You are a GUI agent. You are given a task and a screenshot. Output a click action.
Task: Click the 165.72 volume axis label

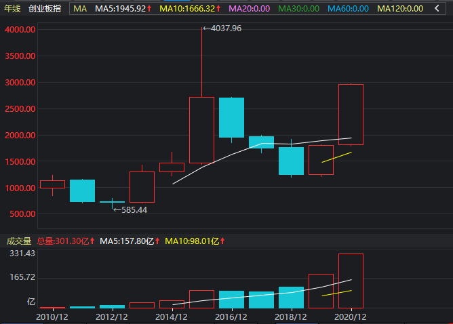click(22, 277)
